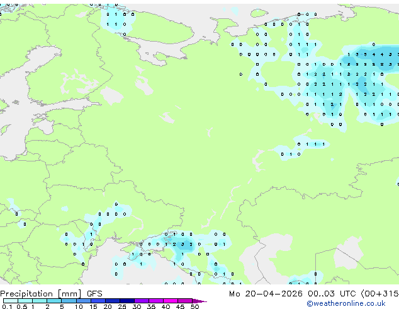The height and width of the screenshot is (309, 399).
Task: Click the 0.1 to 0.5 mm legend swatch
Action: coord(11,301)
